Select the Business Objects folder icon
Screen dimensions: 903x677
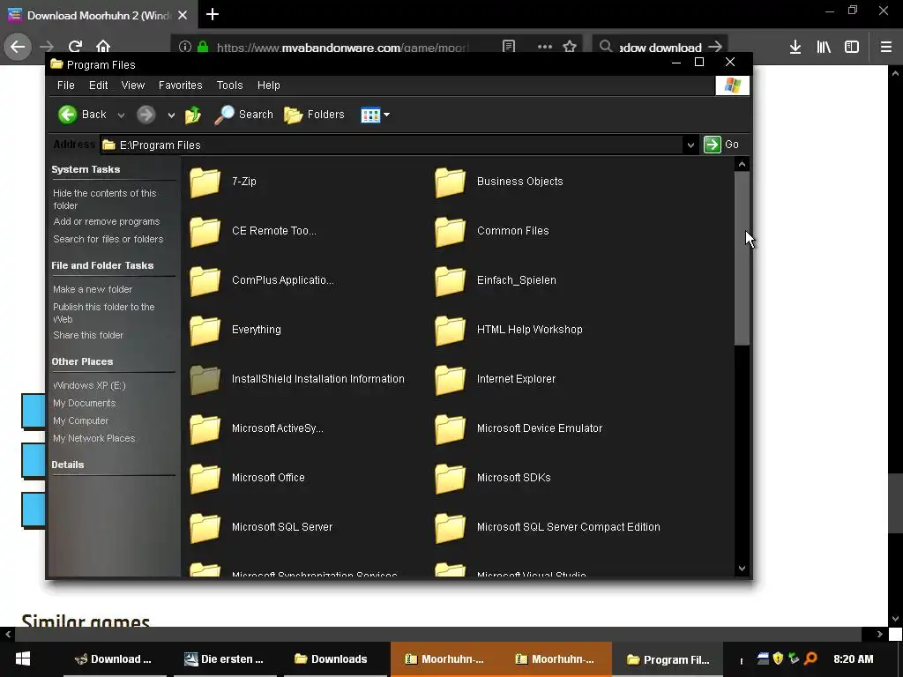click(x=451, y=182)
